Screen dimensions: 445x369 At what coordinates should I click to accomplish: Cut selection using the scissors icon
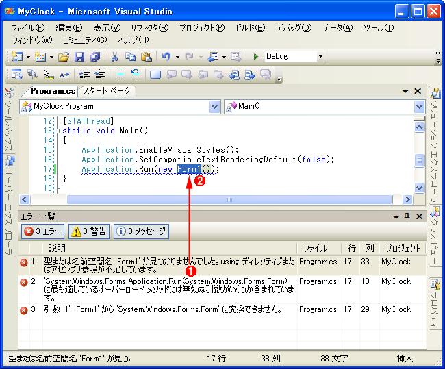tap(114, 57)
